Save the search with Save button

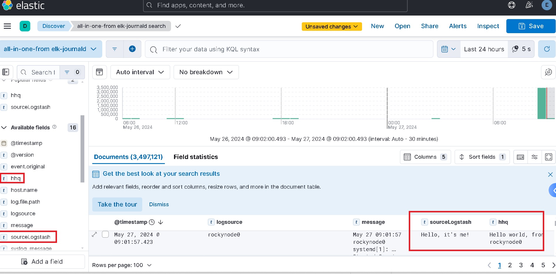click(x=531, y=26)
